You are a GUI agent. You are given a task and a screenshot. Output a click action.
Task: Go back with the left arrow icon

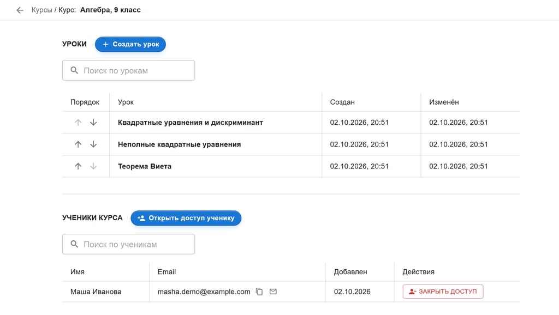[x=20, y=10]
